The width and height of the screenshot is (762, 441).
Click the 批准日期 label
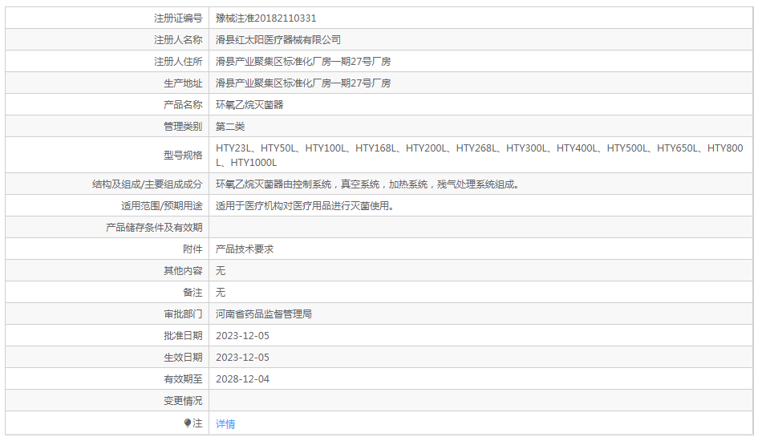coord(183,336)
